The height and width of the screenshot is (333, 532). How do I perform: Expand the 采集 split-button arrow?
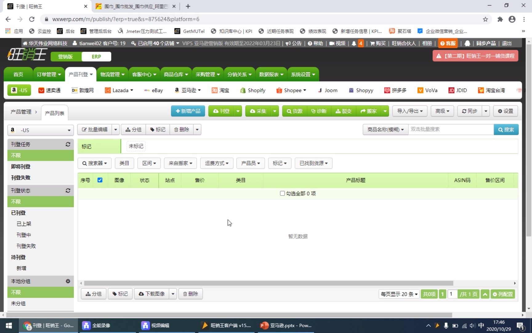point(275,111)
